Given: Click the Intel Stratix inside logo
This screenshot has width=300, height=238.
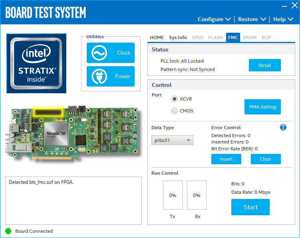Looking at the screenshot, I should click(x=36, y=63).
